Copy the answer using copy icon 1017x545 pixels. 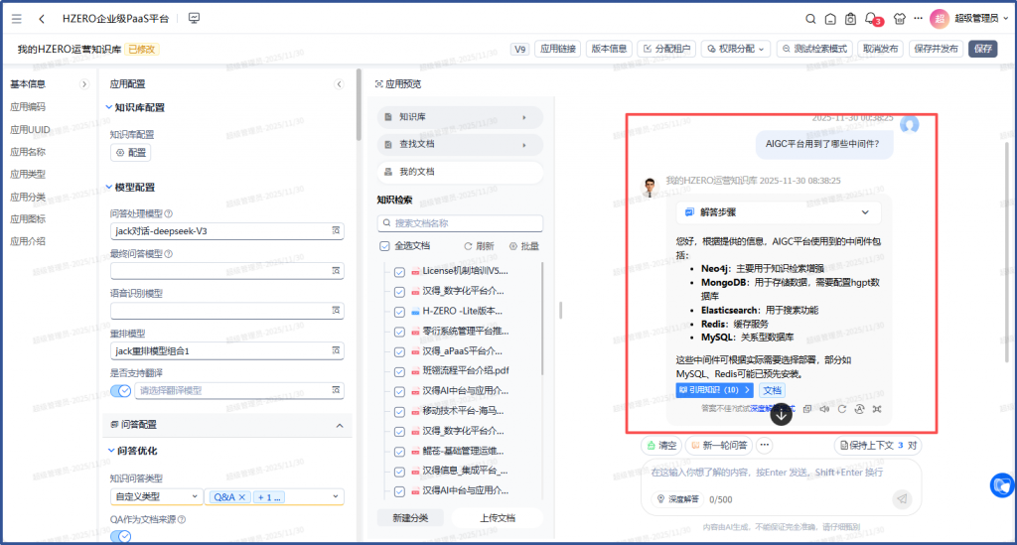click(807, 408)
